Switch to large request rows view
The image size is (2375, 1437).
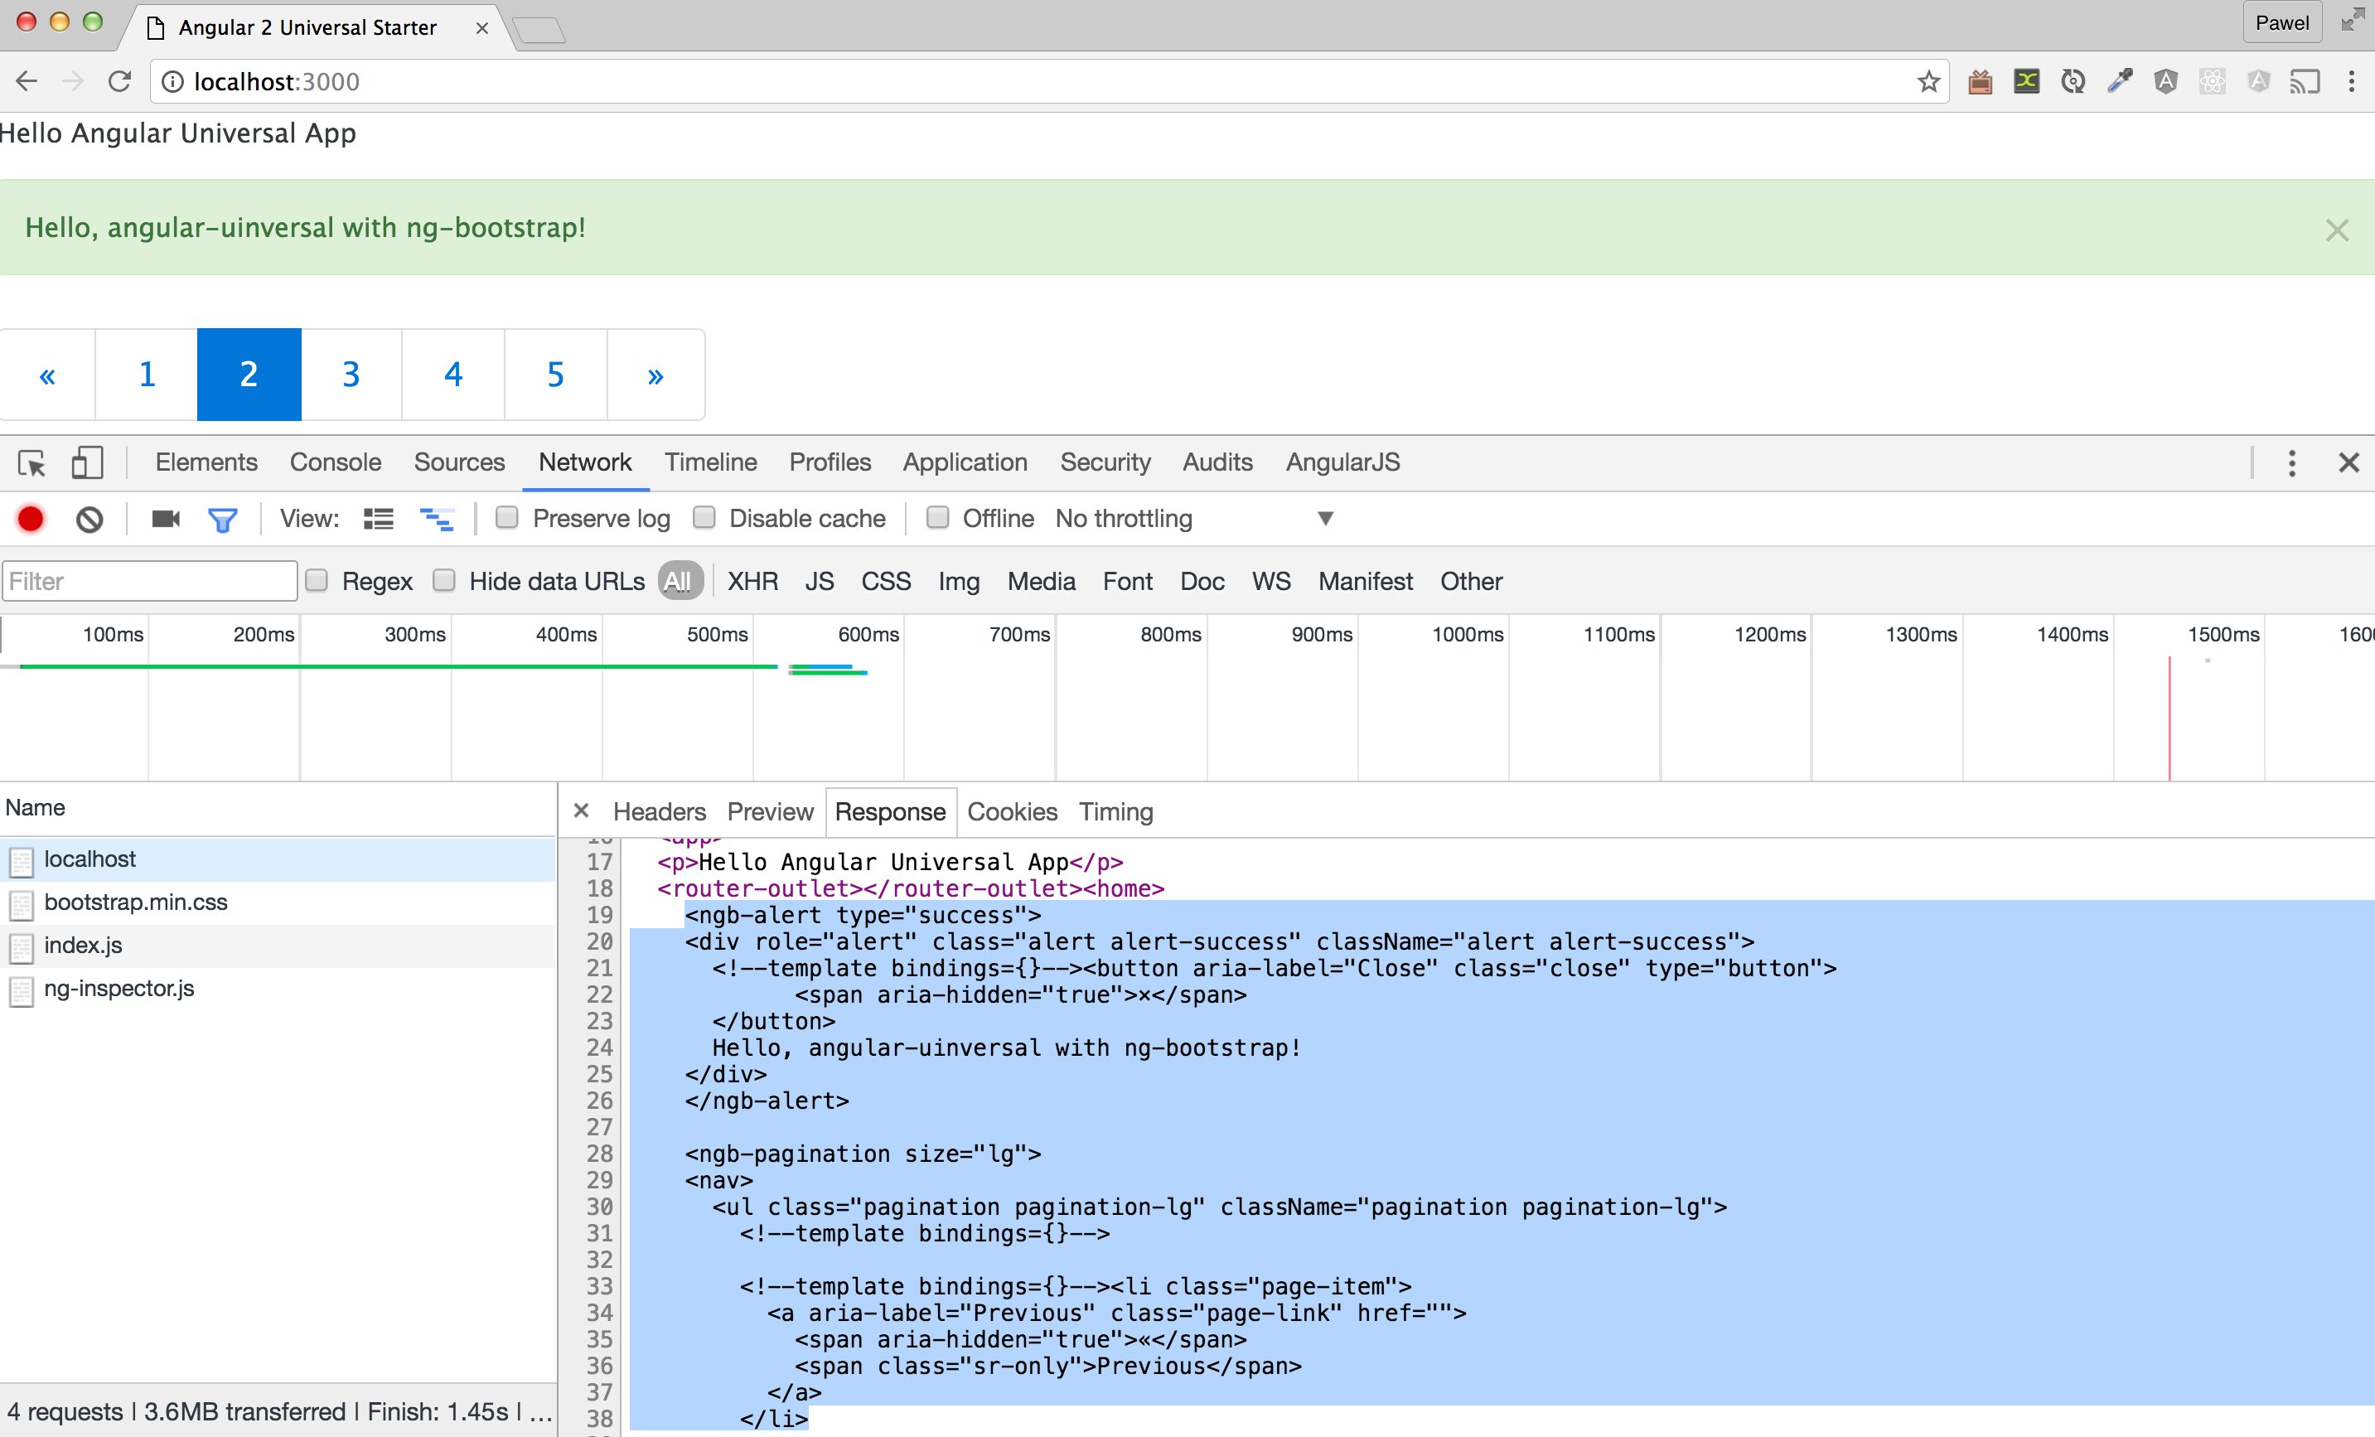coord(378,520)
